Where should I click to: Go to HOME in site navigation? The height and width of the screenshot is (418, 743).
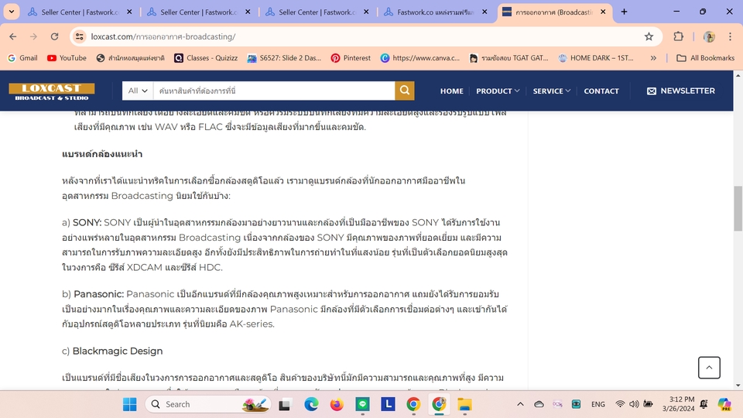pyautogui.click(x=451, y=91)
